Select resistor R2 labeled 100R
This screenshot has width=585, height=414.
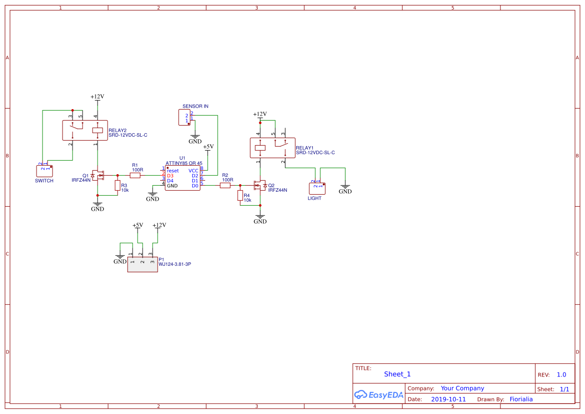coord(225,184)
